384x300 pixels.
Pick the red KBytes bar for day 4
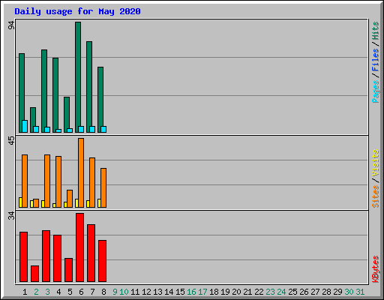coord(58,258)
